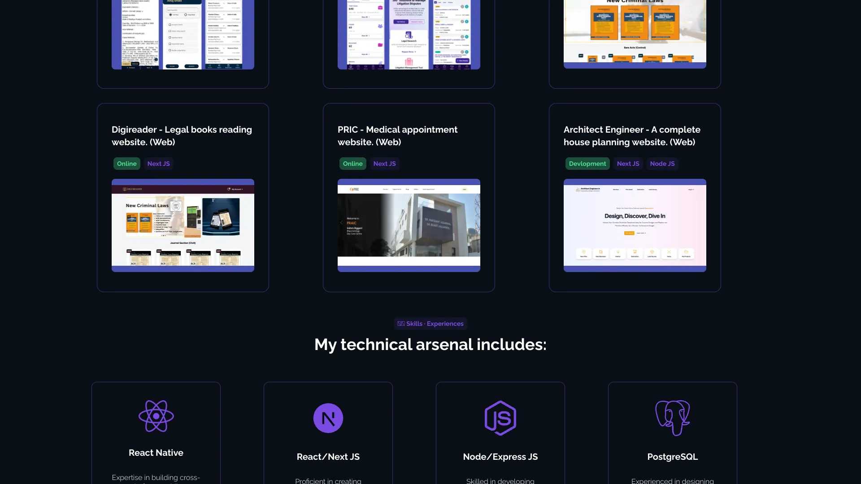Open the Architect Engineer site preview thumbnail
Screen dimensions: 861x484
pos(635,225)
